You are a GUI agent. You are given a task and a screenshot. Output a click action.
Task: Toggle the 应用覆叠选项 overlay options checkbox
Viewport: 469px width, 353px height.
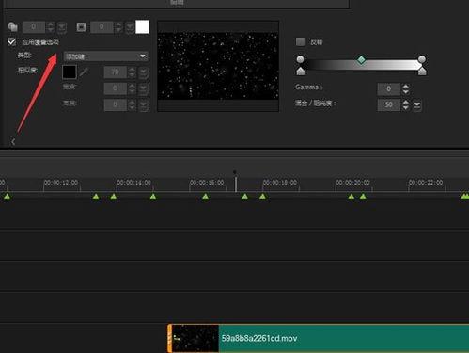[x=12, y=41]
